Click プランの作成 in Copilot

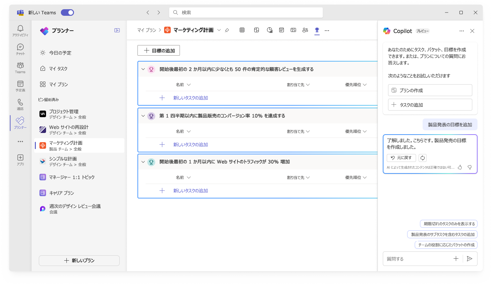click(430, 90)
